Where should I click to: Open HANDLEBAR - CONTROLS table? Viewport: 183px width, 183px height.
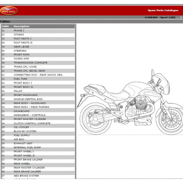[x=38, y=115]
